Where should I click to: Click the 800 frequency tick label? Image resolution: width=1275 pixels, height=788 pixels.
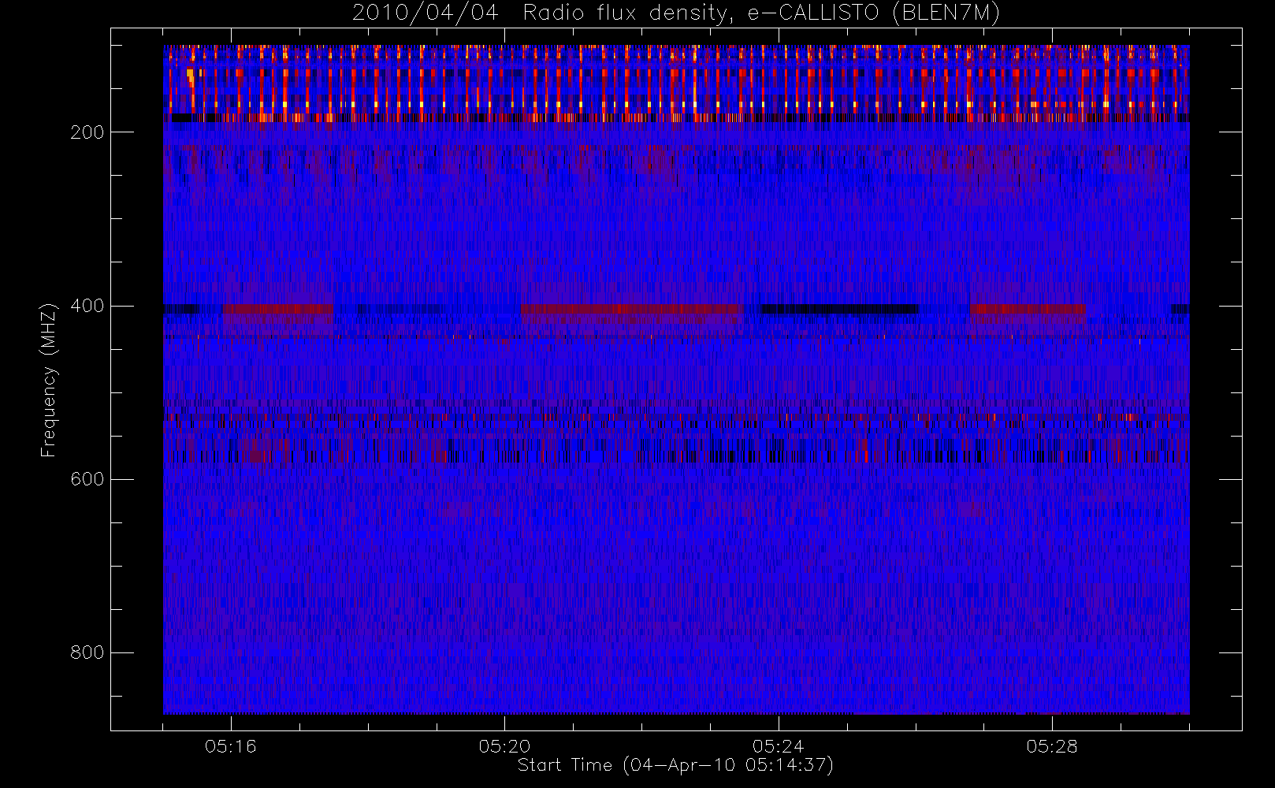[87, 652]
